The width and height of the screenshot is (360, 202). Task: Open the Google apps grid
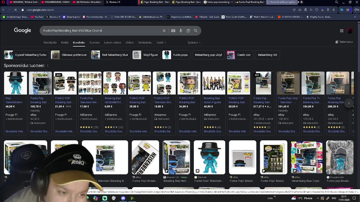point(341,31)
